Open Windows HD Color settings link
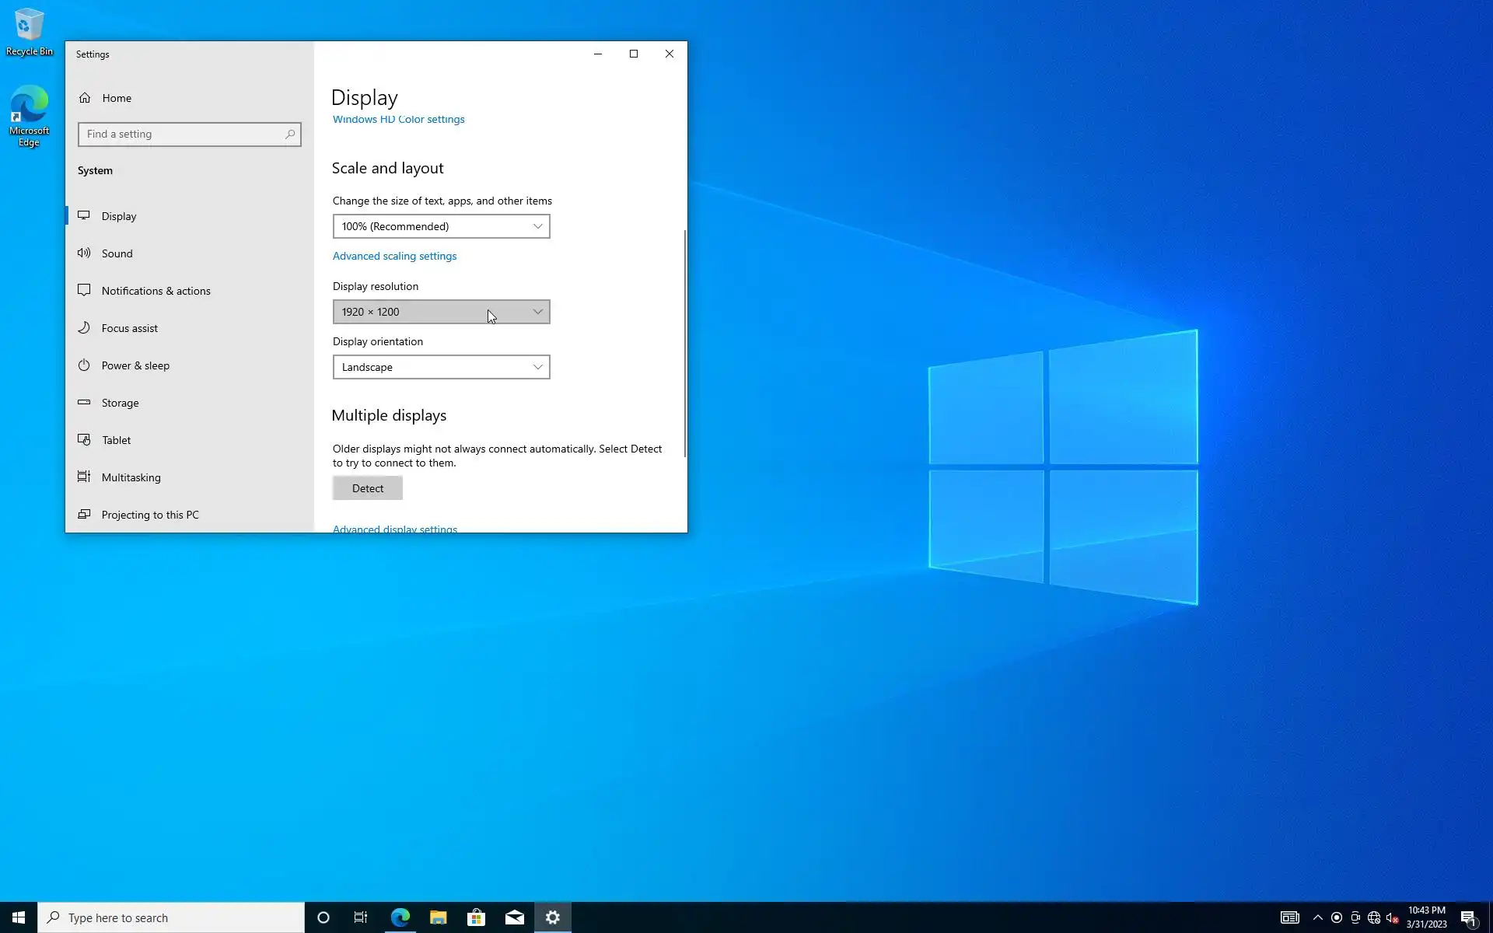The image size is (1493, 933). pos(398,120)
